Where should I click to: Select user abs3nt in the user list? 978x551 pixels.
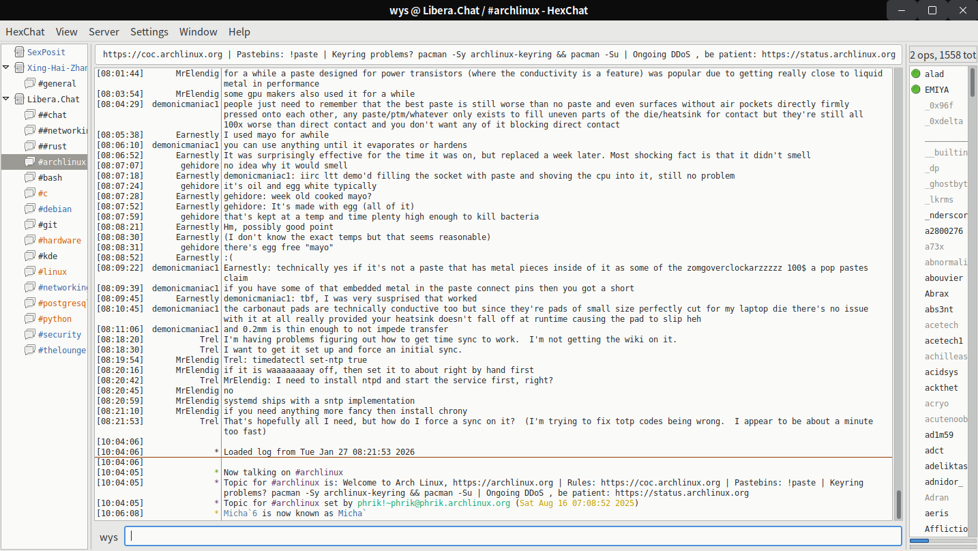tap(939, 310)
